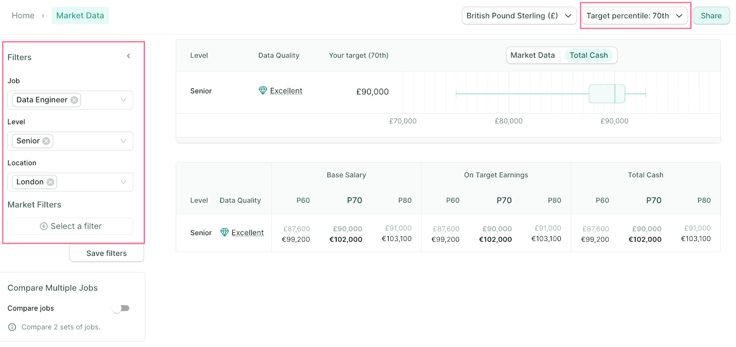This screenshot has width=736, height=347.
Task: Click the £70,000 axis label
Action: 403,121
